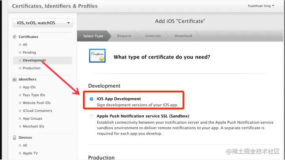Open App IDs in Identifiers
The image size is (285, 160).
29,87
